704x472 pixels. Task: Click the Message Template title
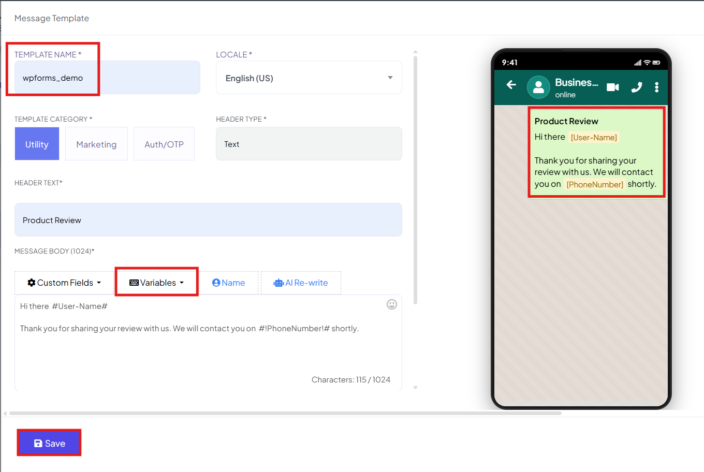pos(52,18)
